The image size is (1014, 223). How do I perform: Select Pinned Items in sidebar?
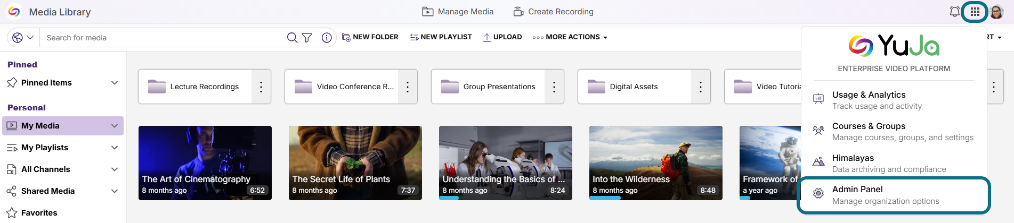pos(46,83)
